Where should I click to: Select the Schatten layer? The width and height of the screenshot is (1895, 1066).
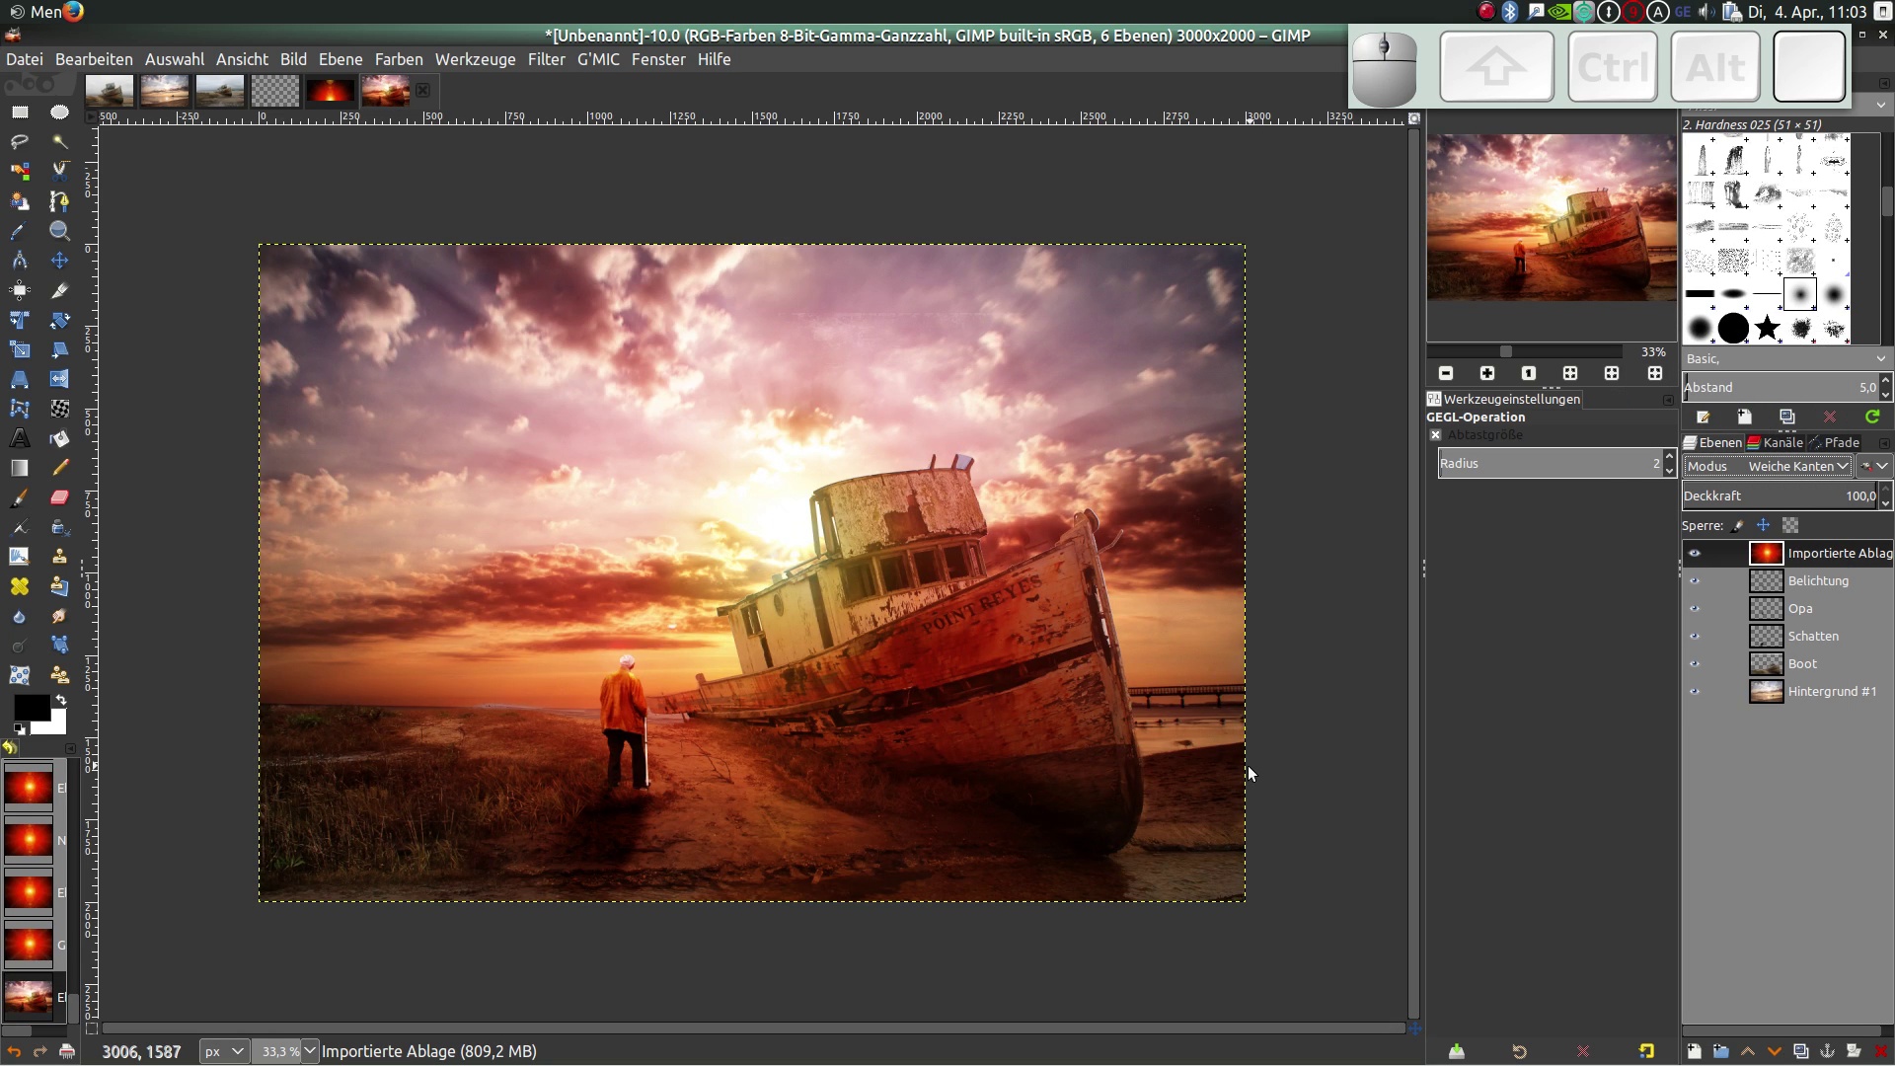pos(1813,637)
